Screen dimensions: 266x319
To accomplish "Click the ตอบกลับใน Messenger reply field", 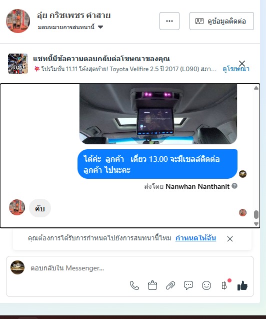I will point(130,268).
